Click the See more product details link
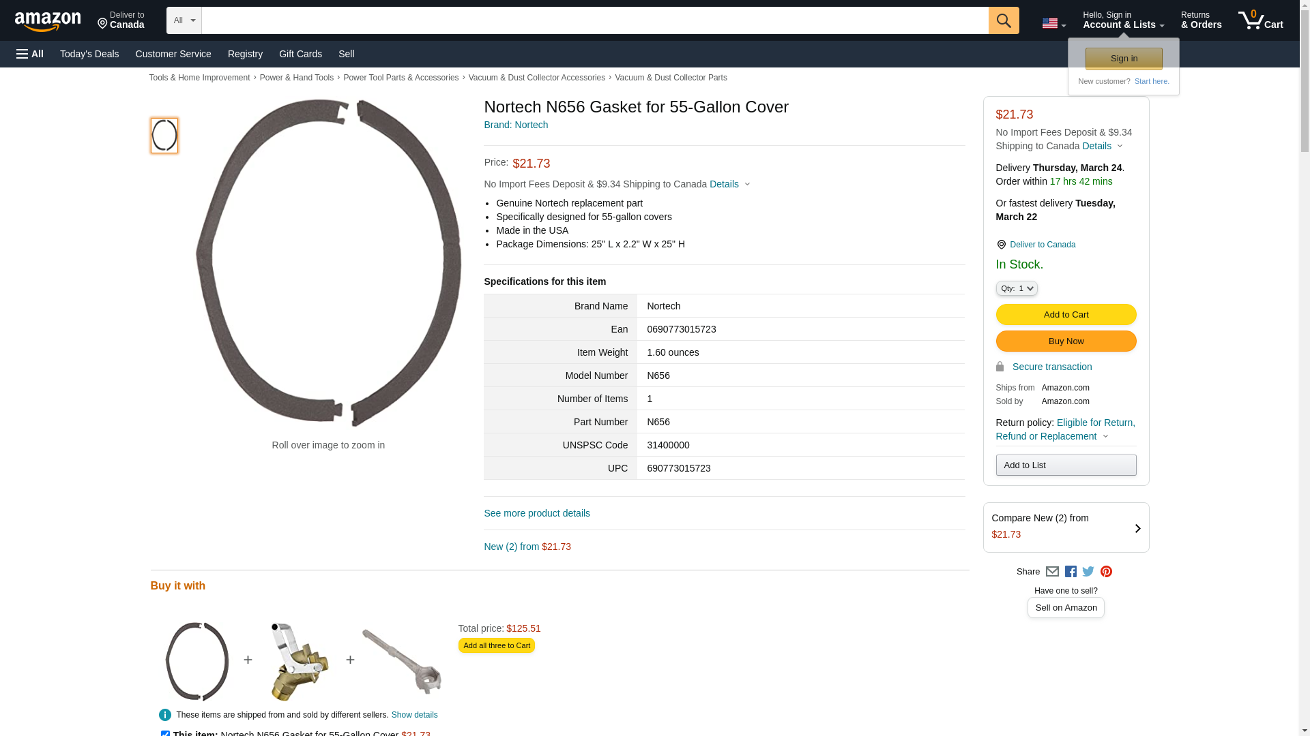 point(536,513)
